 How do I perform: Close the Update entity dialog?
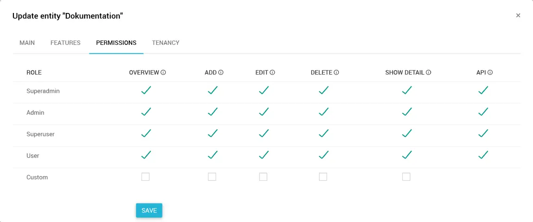click(x=518, y=15)
